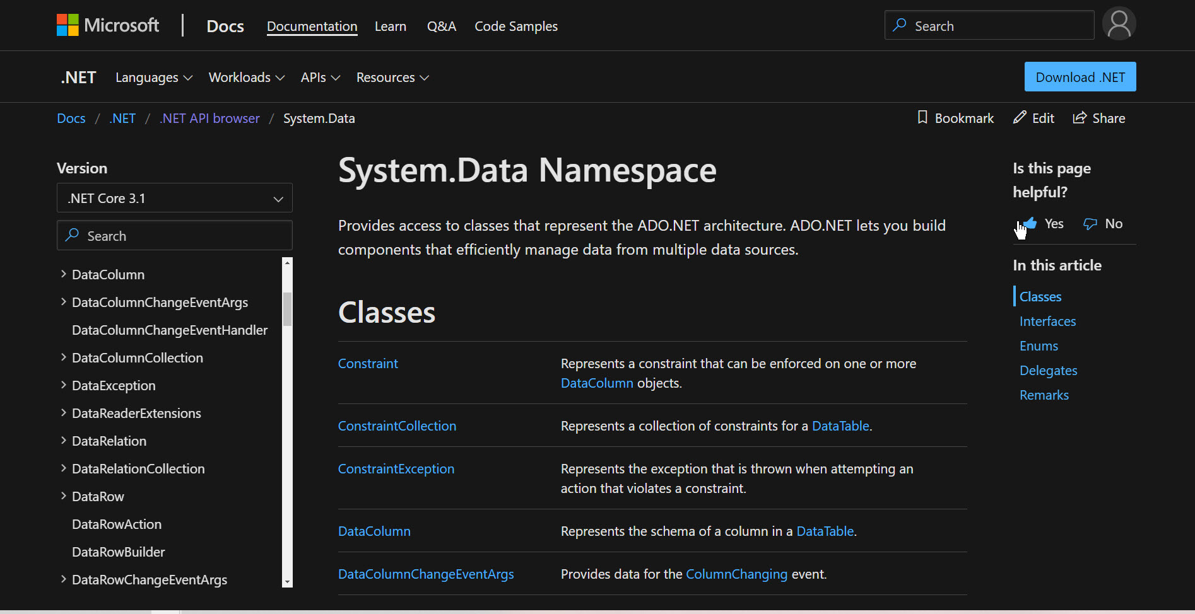Expand the Languages menu
Image resolution: width=1195 pixels, height=614 pixels.
tap(153, 78)
